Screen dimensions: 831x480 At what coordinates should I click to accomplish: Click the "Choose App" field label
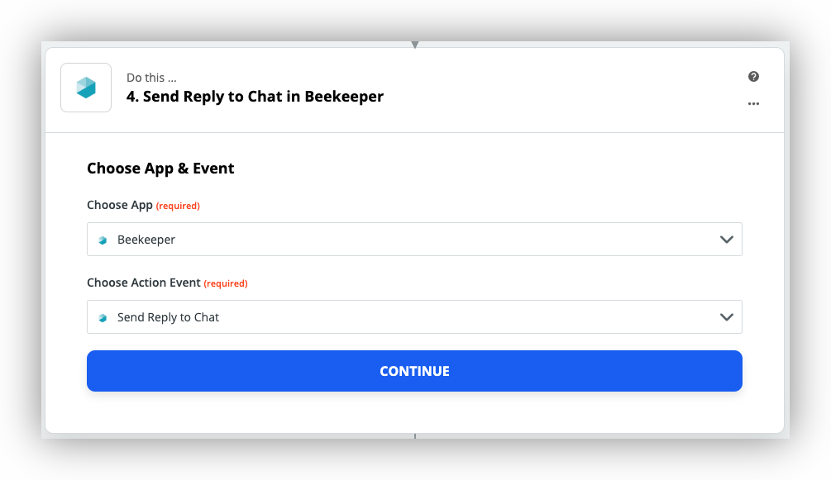[119, 205]
